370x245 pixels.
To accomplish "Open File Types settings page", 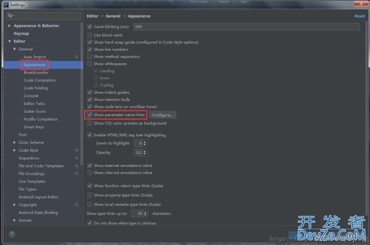I will coord(28,189).
